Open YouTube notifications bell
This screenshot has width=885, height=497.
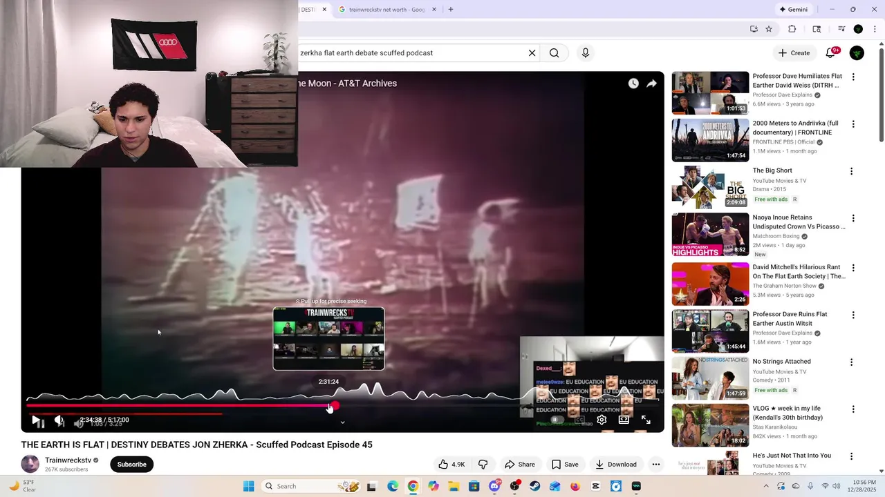tap(831, 52)
